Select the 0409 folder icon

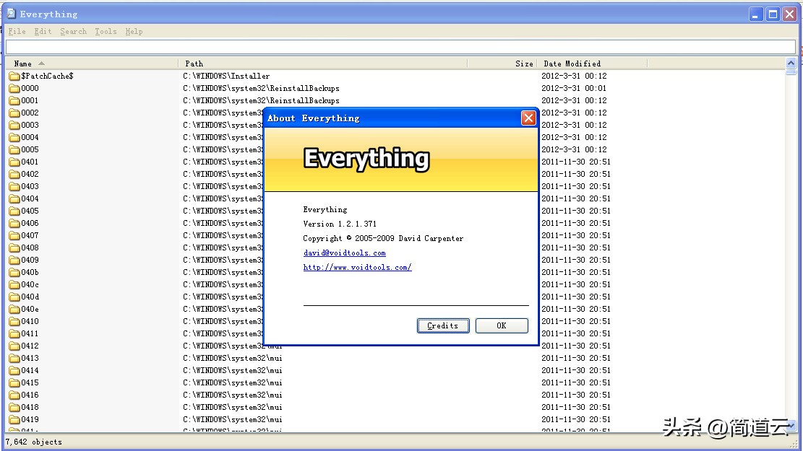pyautogui.click(x=14, y=260)
